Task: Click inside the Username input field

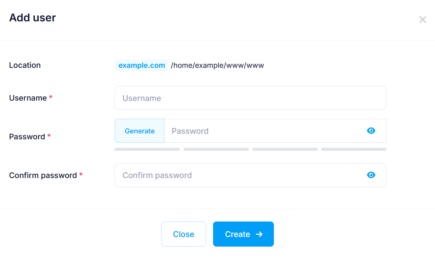Action: pyautogui.click(x=250, y=98)
